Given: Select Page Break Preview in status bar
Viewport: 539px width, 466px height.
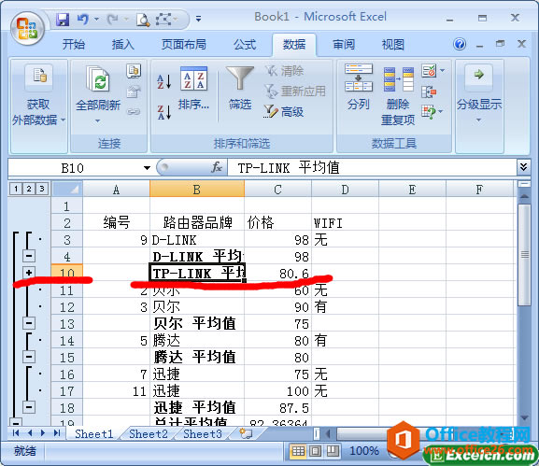Looking at the screenshot, I should (332, 451).
